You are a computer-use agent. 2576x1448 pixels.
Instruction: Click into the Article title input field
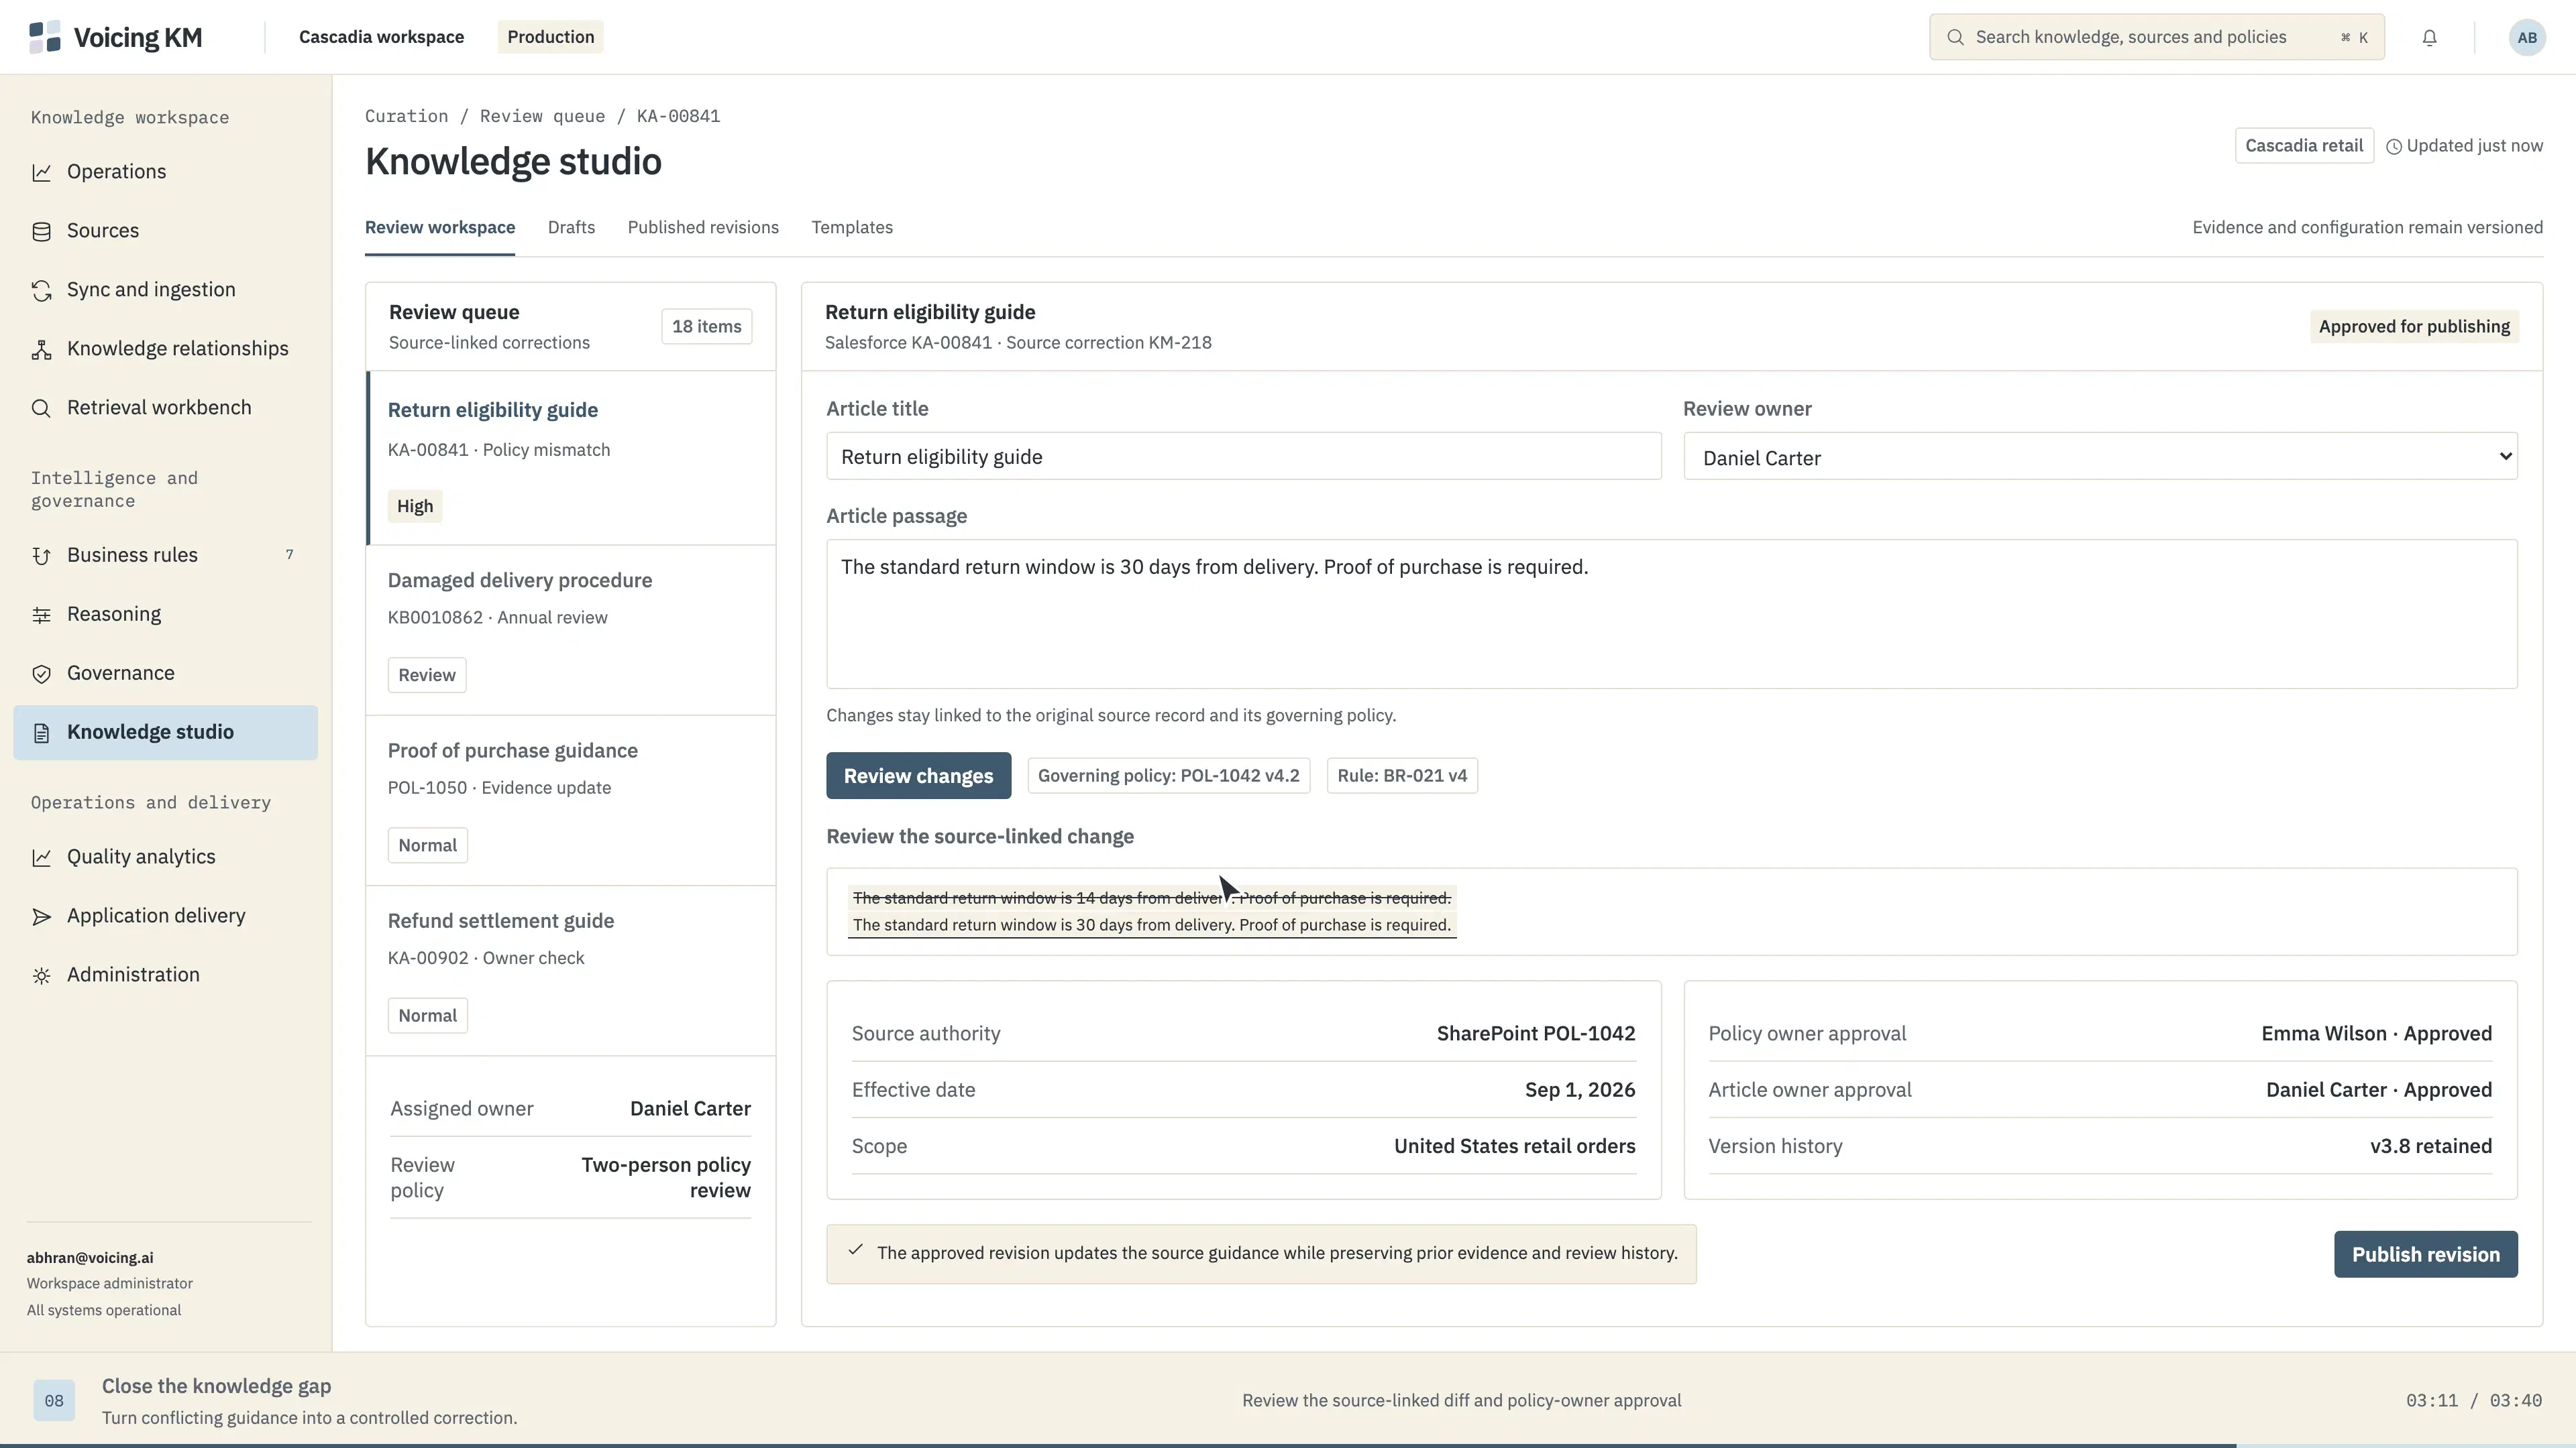point(1243,457)
